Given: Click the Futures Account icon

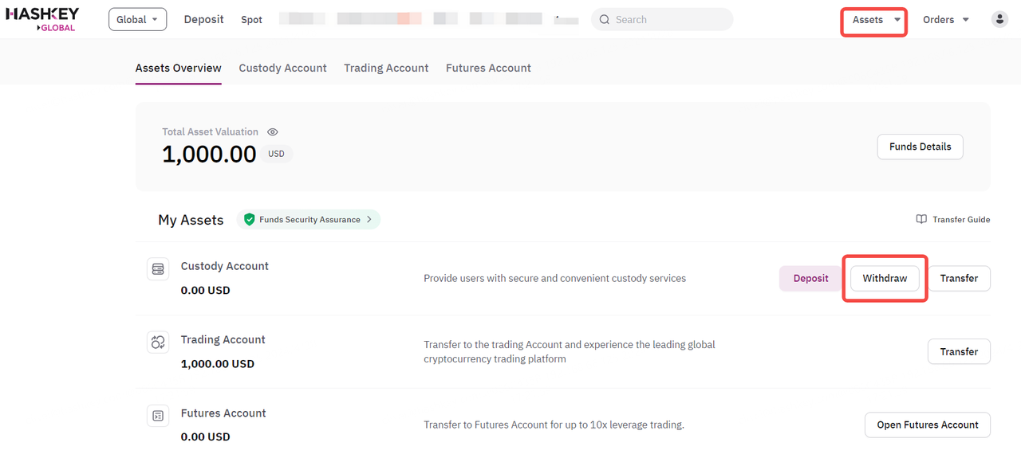Looking at the screenshot, I should (x=158, y=416).
